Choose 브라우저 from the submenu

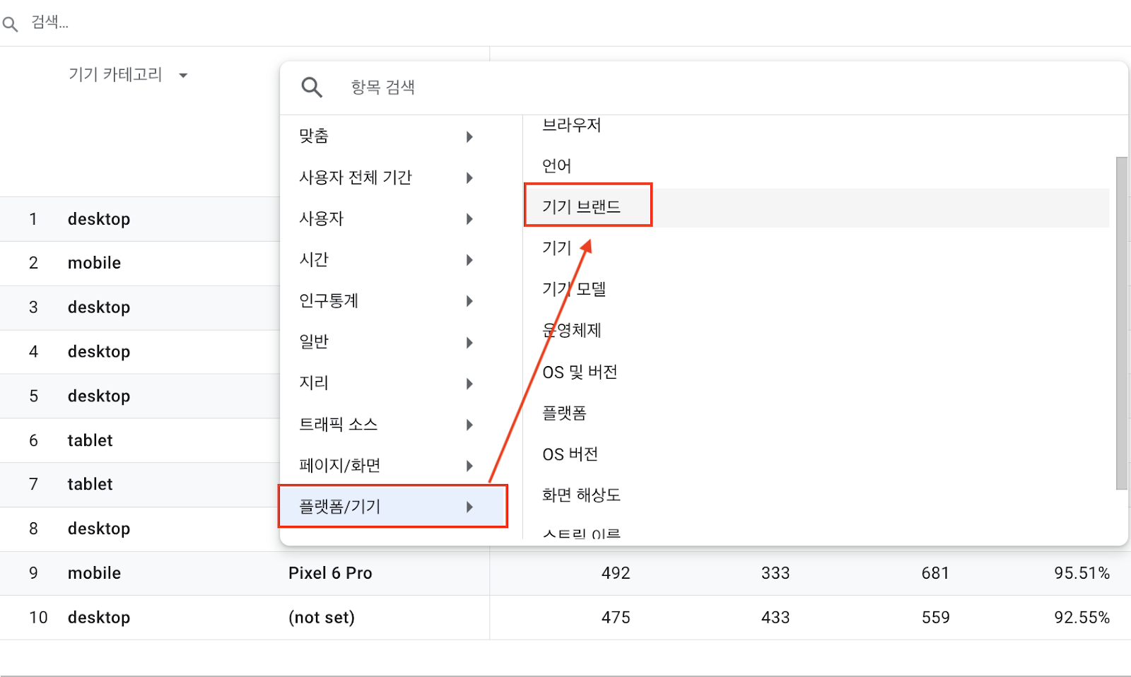571,125
